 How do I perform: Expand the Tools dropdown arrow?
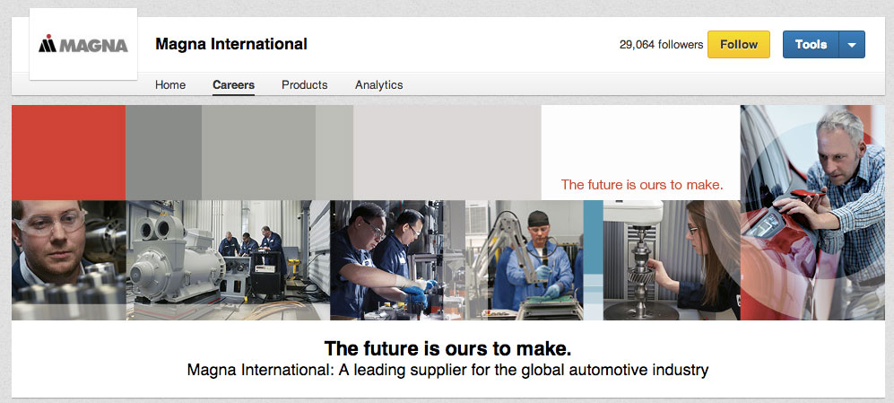tap(852, 44)
